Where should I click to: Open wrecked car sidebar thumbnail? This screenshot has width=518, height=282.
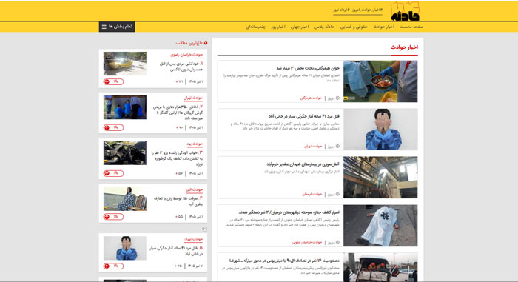125,152
